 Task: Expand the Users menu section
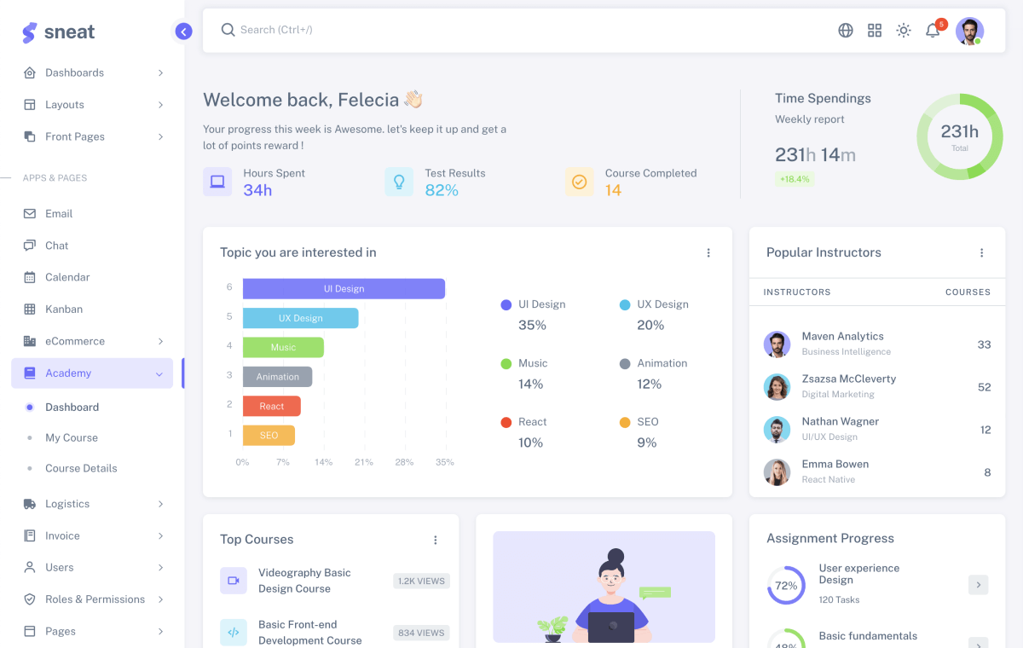tap(60, 567)
